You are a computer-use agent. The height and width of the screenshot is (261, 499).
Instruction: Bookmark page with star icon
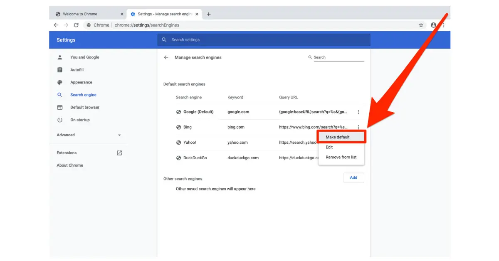421,25
